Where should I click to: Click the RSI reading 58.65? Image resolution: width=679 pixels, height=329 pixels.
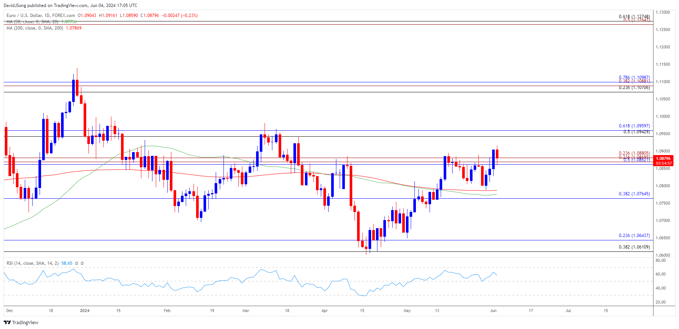[x=67, y=263]
